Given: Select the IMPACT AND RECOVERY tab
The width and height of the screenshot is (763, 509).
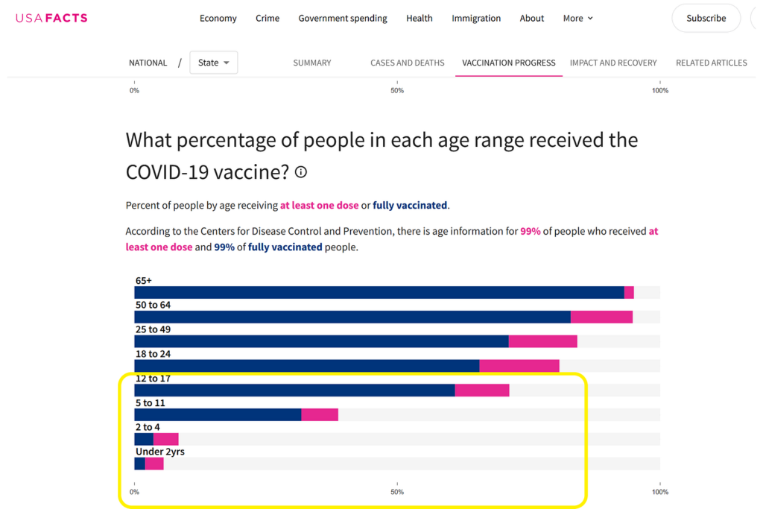Looking at the screenshot, I should [613, 63].
